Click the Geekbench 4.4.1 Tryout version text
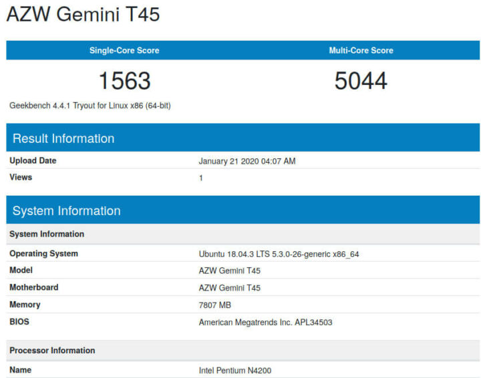Viewport: 481px width, 378px height. coord(90,106)
